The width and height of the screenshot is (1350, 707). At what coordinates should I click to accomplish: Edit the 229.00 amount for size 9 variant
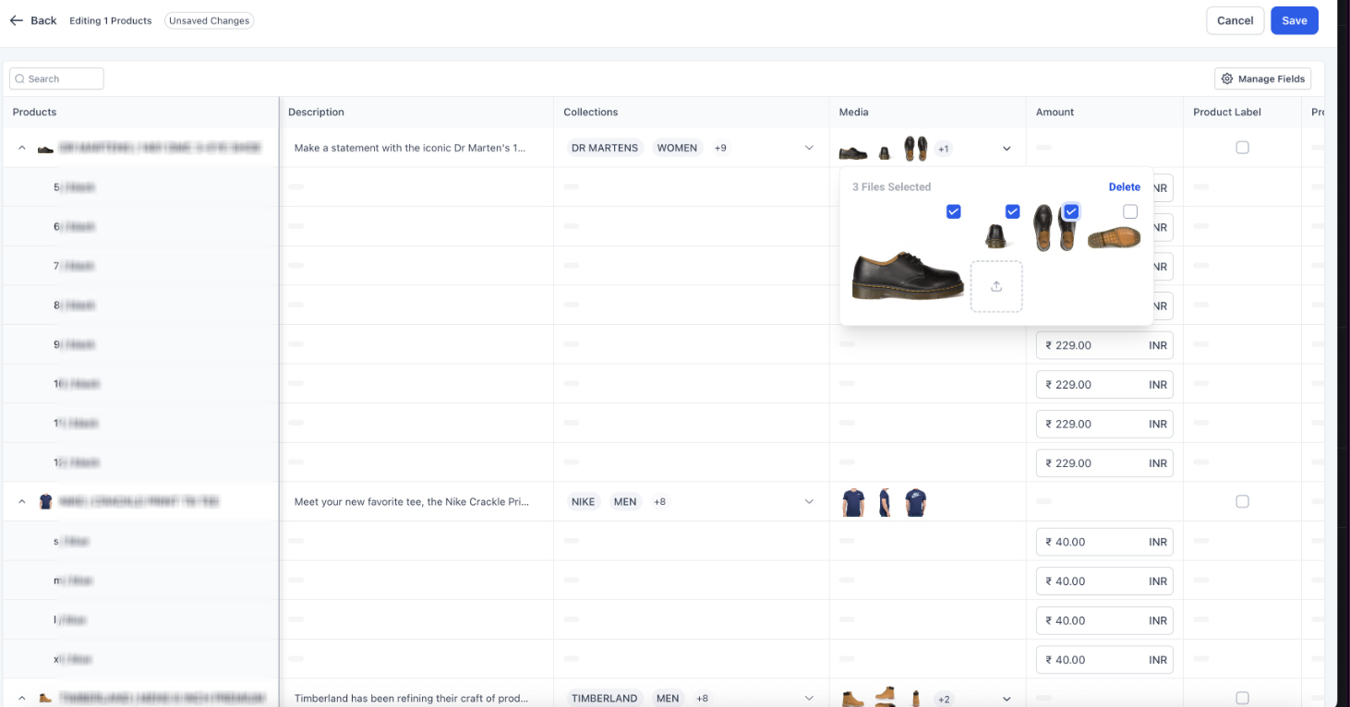(x=1104, y=345)
